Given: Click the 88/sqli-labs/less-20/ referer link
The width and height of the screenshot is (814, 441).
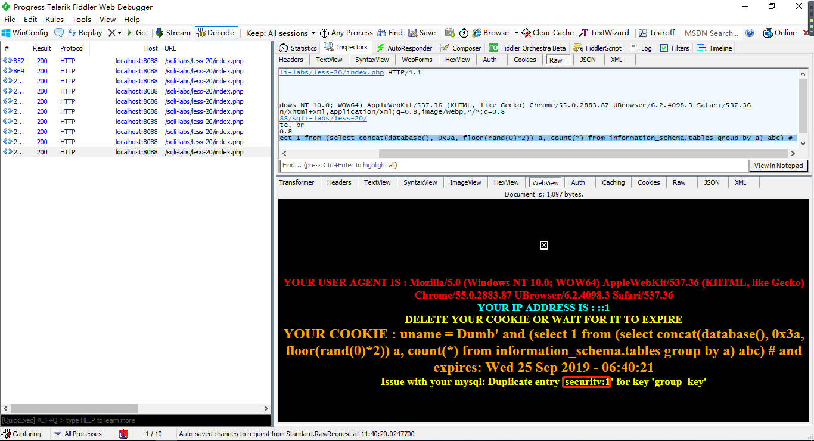Looking at the screenshot, I should 324,118.
